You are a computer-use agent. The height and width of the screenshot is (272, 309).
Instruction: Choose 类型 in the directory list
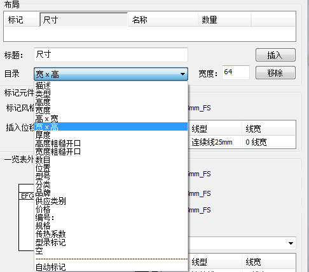pos(111,94)
